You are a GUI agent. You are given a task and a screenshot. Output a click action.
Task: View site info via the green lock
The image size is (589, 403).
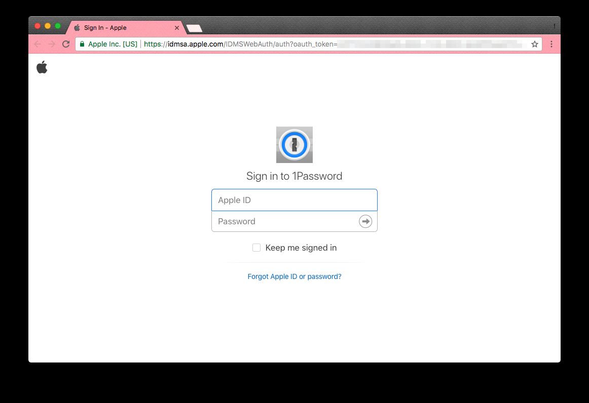pos(82,45)
